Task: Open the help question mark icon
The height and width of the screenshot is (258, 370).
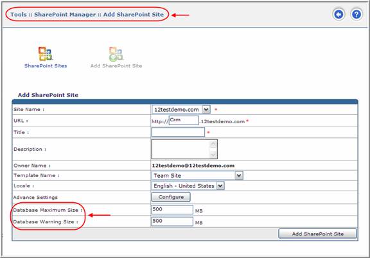Action: 357,15
